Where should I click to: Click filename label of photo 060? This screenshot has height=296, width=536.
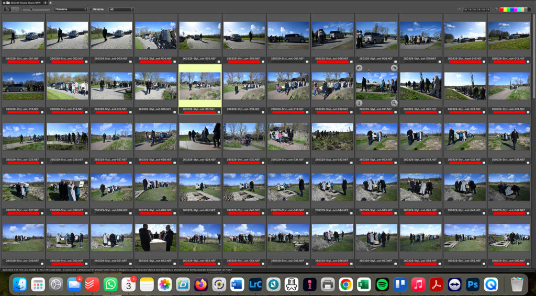pyautogui.click(x=509, y=260)
